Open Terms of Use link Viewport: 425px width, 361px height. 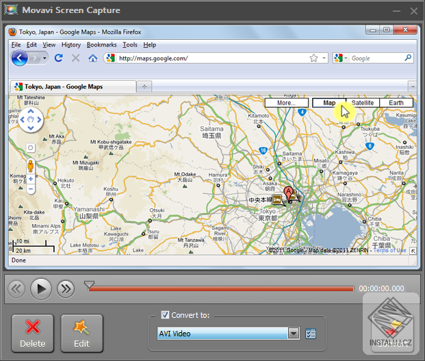point(390,250)
